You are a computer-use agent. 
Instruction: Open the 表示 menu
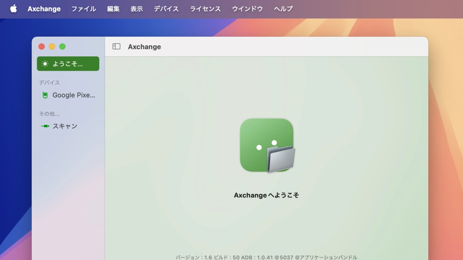137,9
